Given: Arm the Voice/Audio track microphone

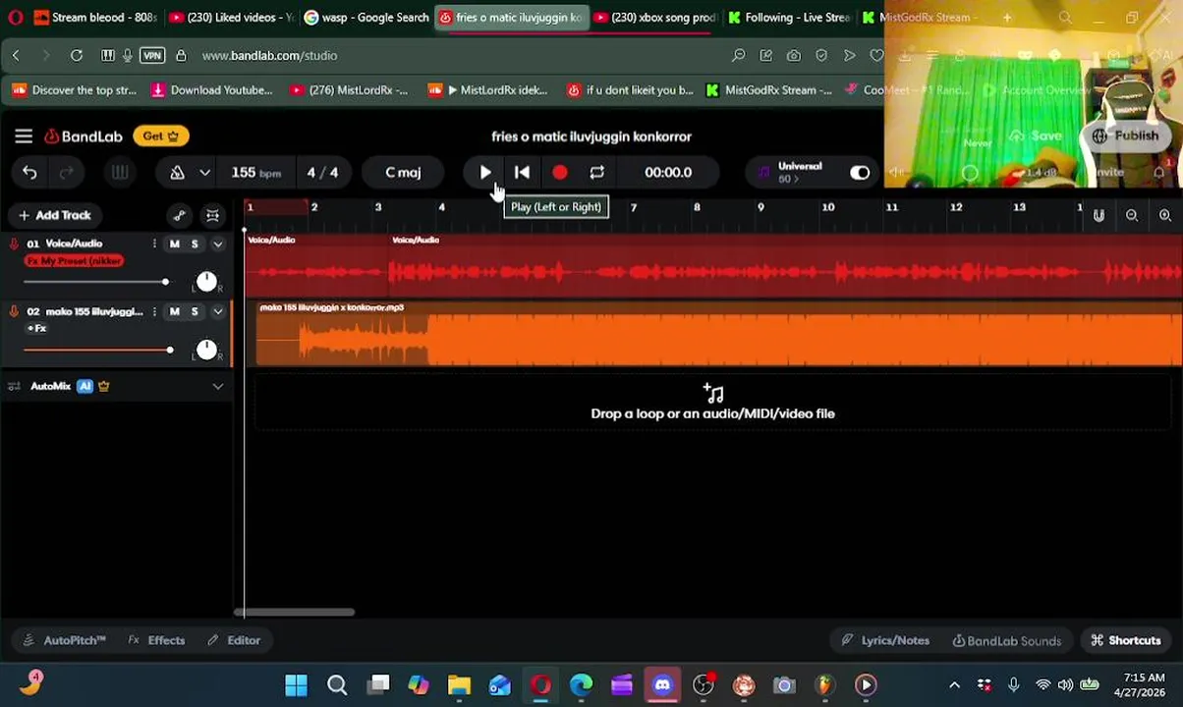Looking at the screenshot, I should [14, 244].
